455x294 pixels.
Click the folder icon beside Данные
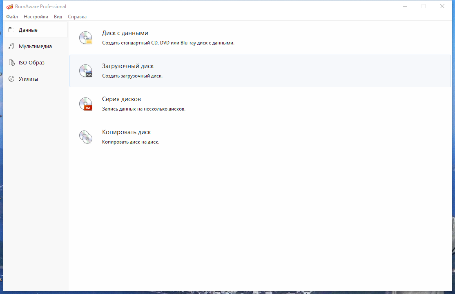(11, 30)
